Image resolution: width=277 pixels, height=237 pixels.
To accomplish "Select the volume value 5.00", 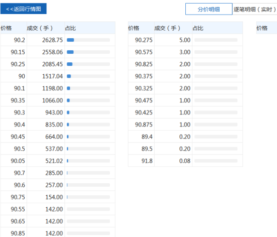I will click(x=185, y=40).
